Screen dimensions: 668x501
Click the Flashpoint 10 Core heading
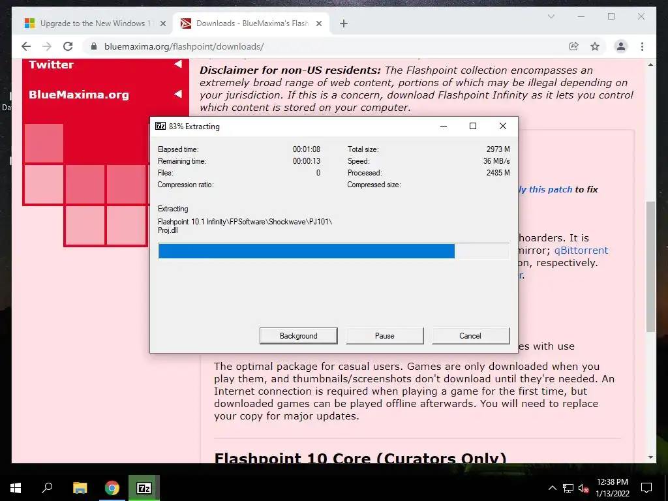360,457
